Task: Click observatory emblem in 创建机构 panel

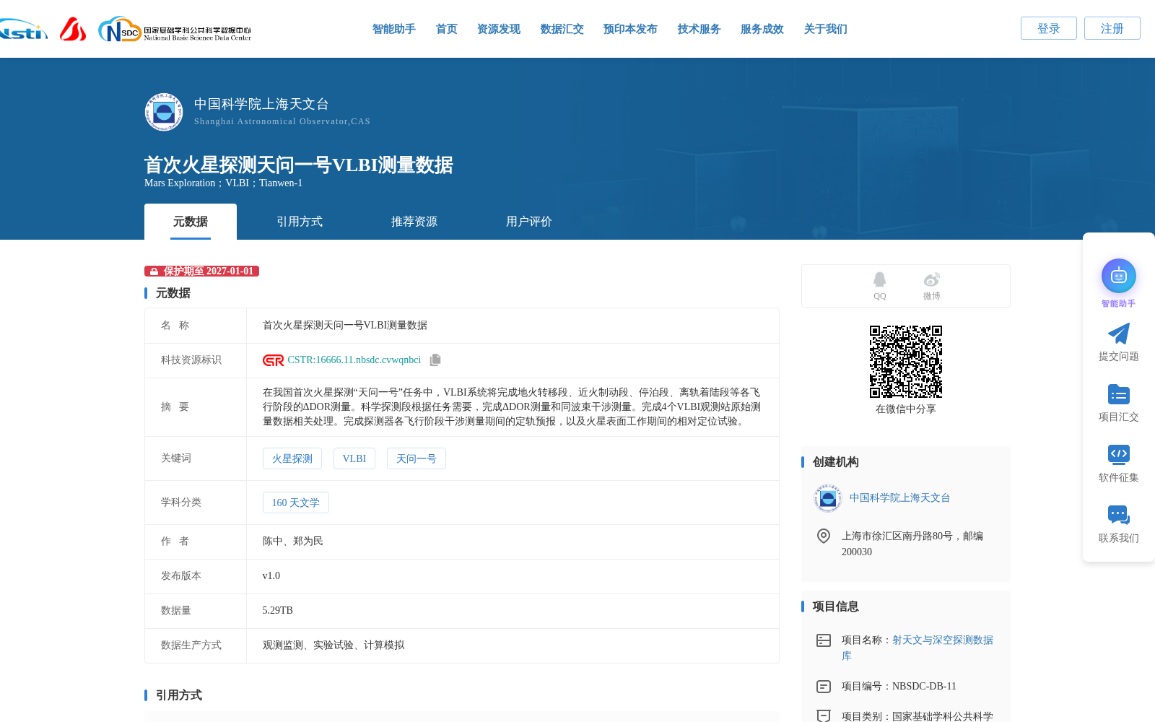Action: tap(828, 498)
